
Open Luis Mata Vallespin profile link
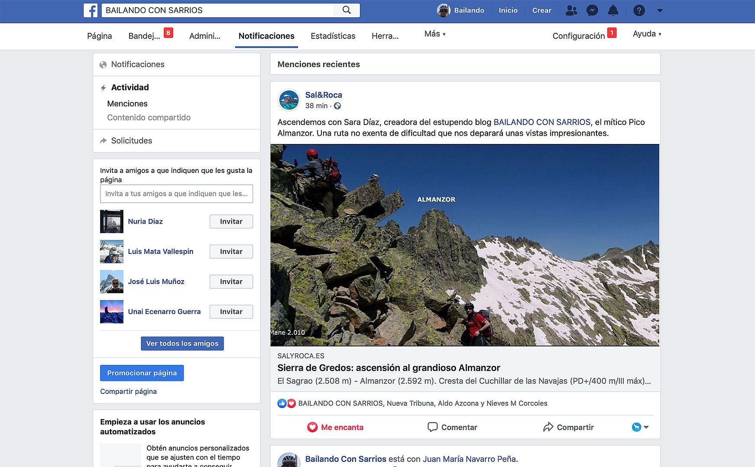pos(161,252)
